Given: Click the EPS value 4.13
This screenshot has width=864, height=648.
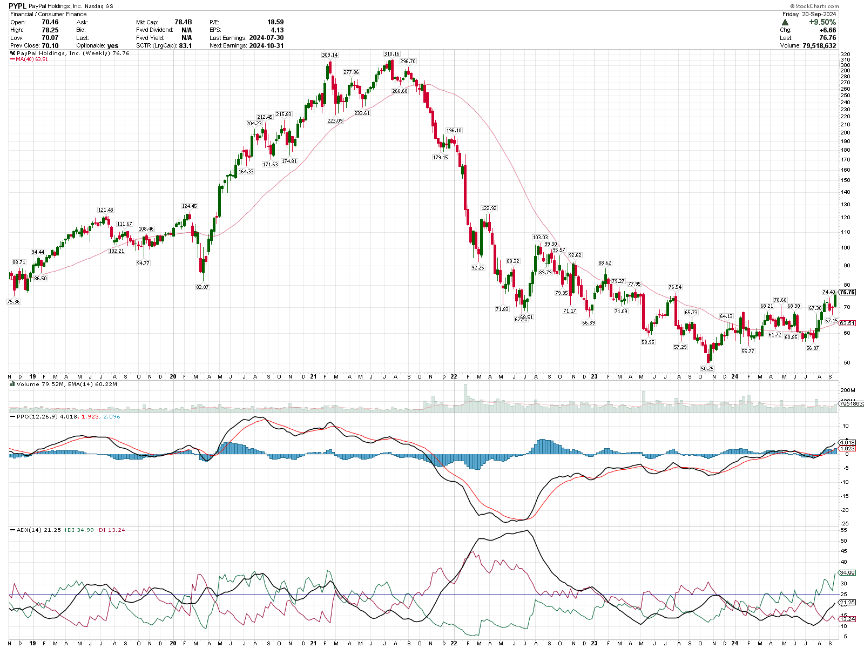Looking at the screenshot, I should tap(277, 30).
